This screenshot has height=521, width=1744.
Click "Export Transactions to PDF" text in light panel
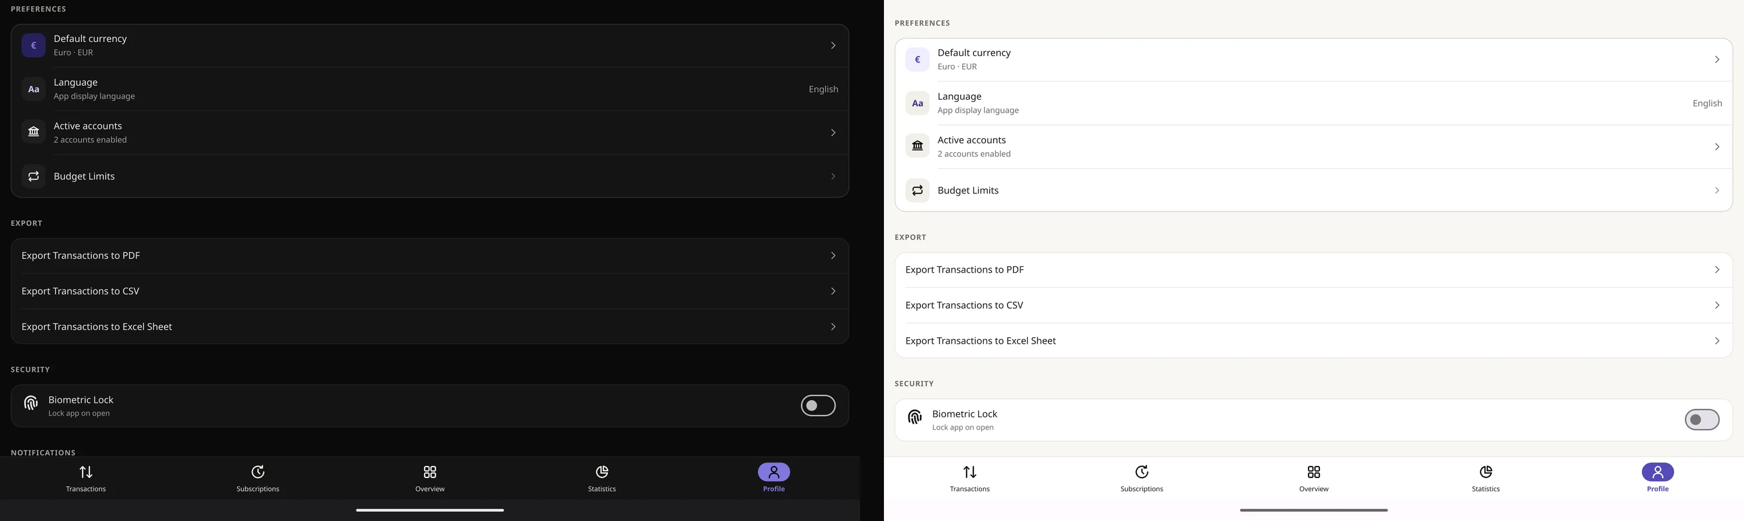964,270
